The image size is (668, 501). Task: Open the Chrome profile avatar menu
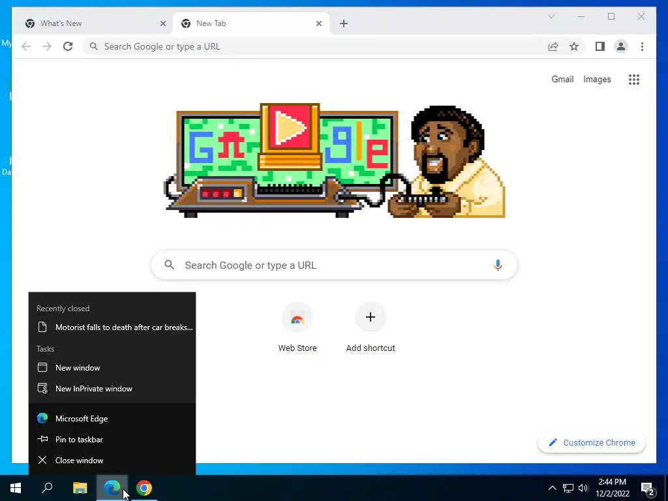(x=621, y=46)
